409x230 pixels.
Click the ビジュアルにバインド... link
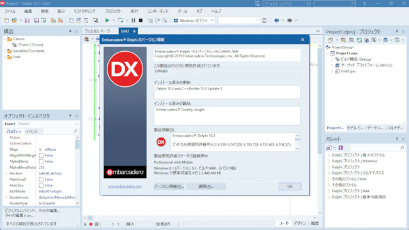point(21,210)
